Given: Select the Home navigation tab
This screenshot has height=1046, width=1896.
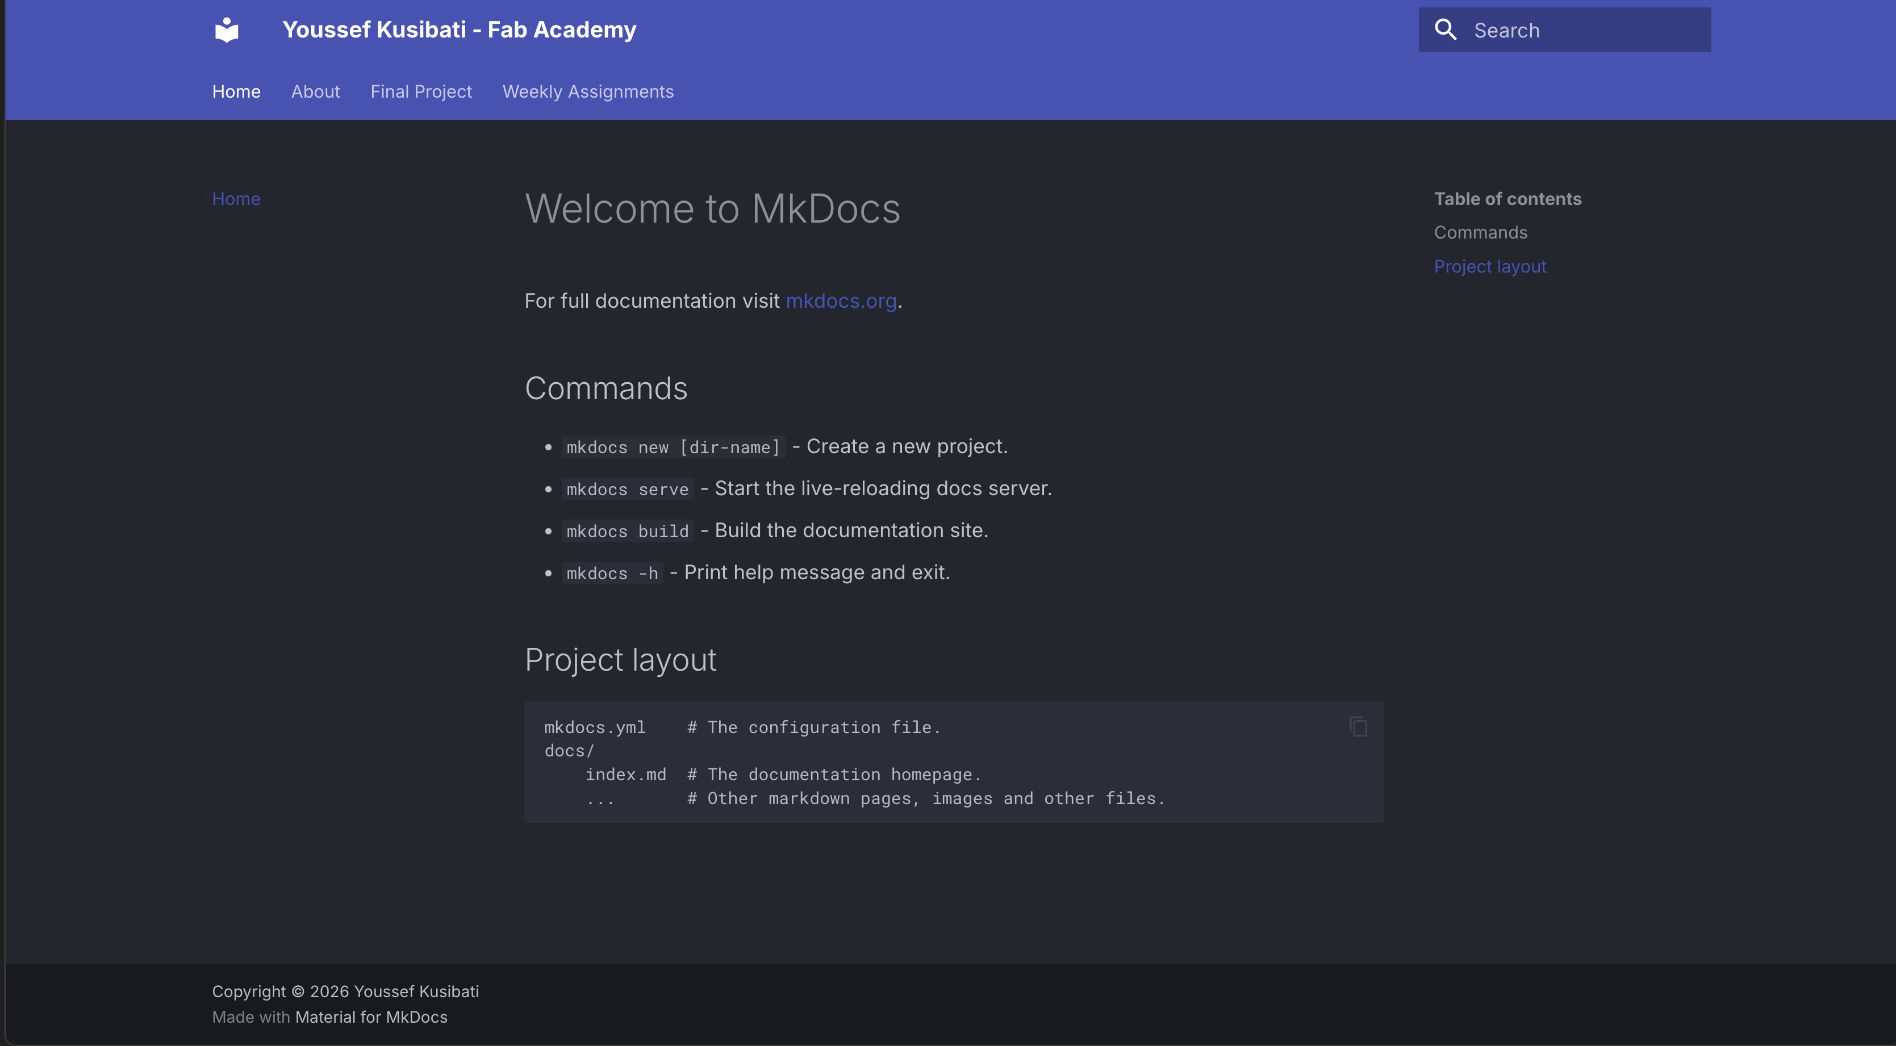Looking at the screenshot, I should pyautogui.click(x=236, y=91).
